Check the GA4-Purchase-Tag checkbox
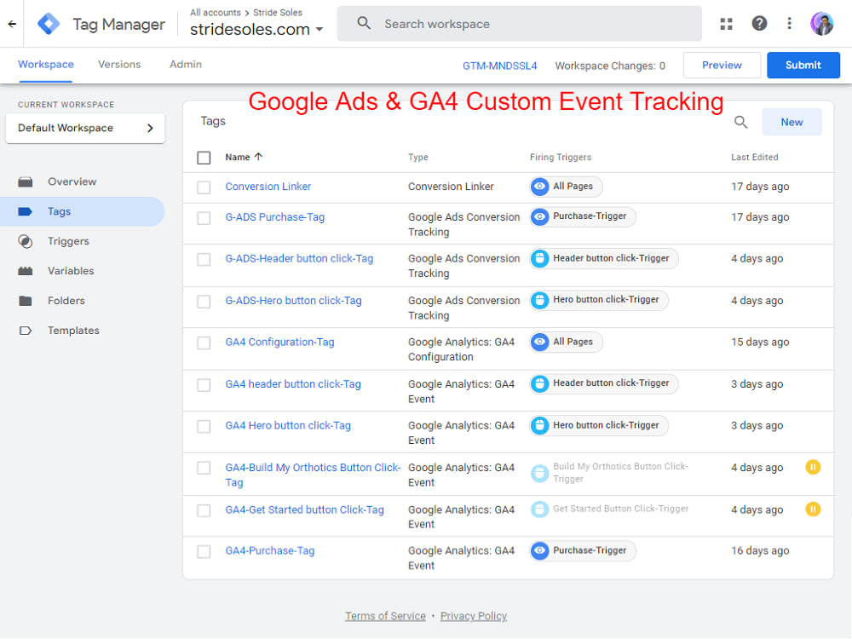Viewport: 852px width, 639px height. [204, 551]
